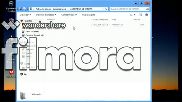The height and width of the screenshot is (102, 182).
Task: Sort by the Tipo column header
Action: click(x=114, y=20)
